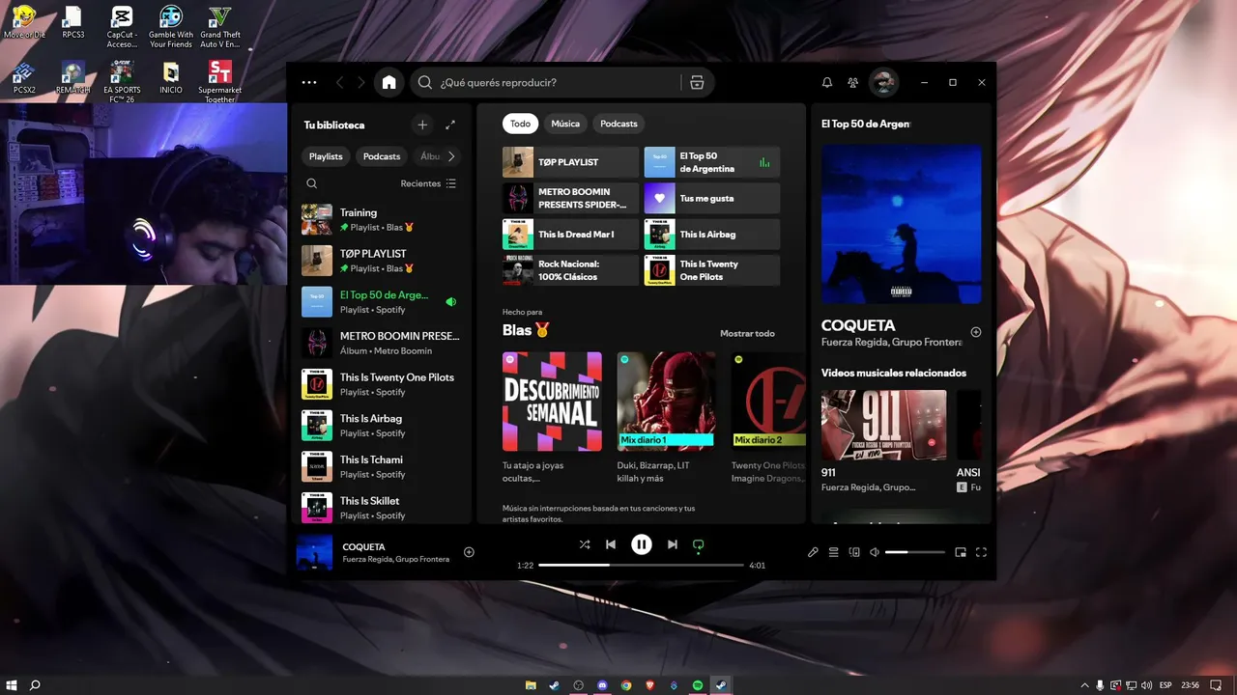Open This Is Tchami in library
The height and width of the screenshot is (695, 1237).
[382, 466]
